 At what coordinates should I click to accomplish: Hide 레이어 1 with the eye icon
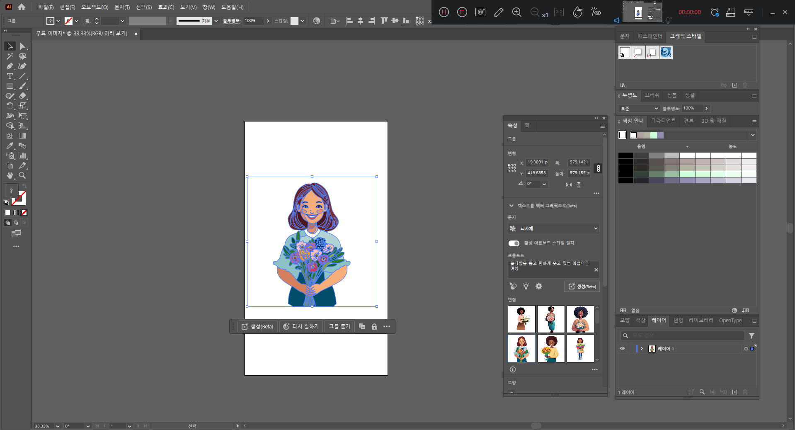tap(622, 349)
